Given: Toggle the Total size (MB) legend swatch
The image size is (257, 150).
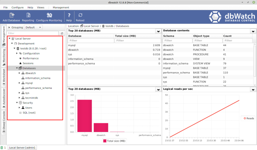Looking at the screenshot, I should 105,141.
